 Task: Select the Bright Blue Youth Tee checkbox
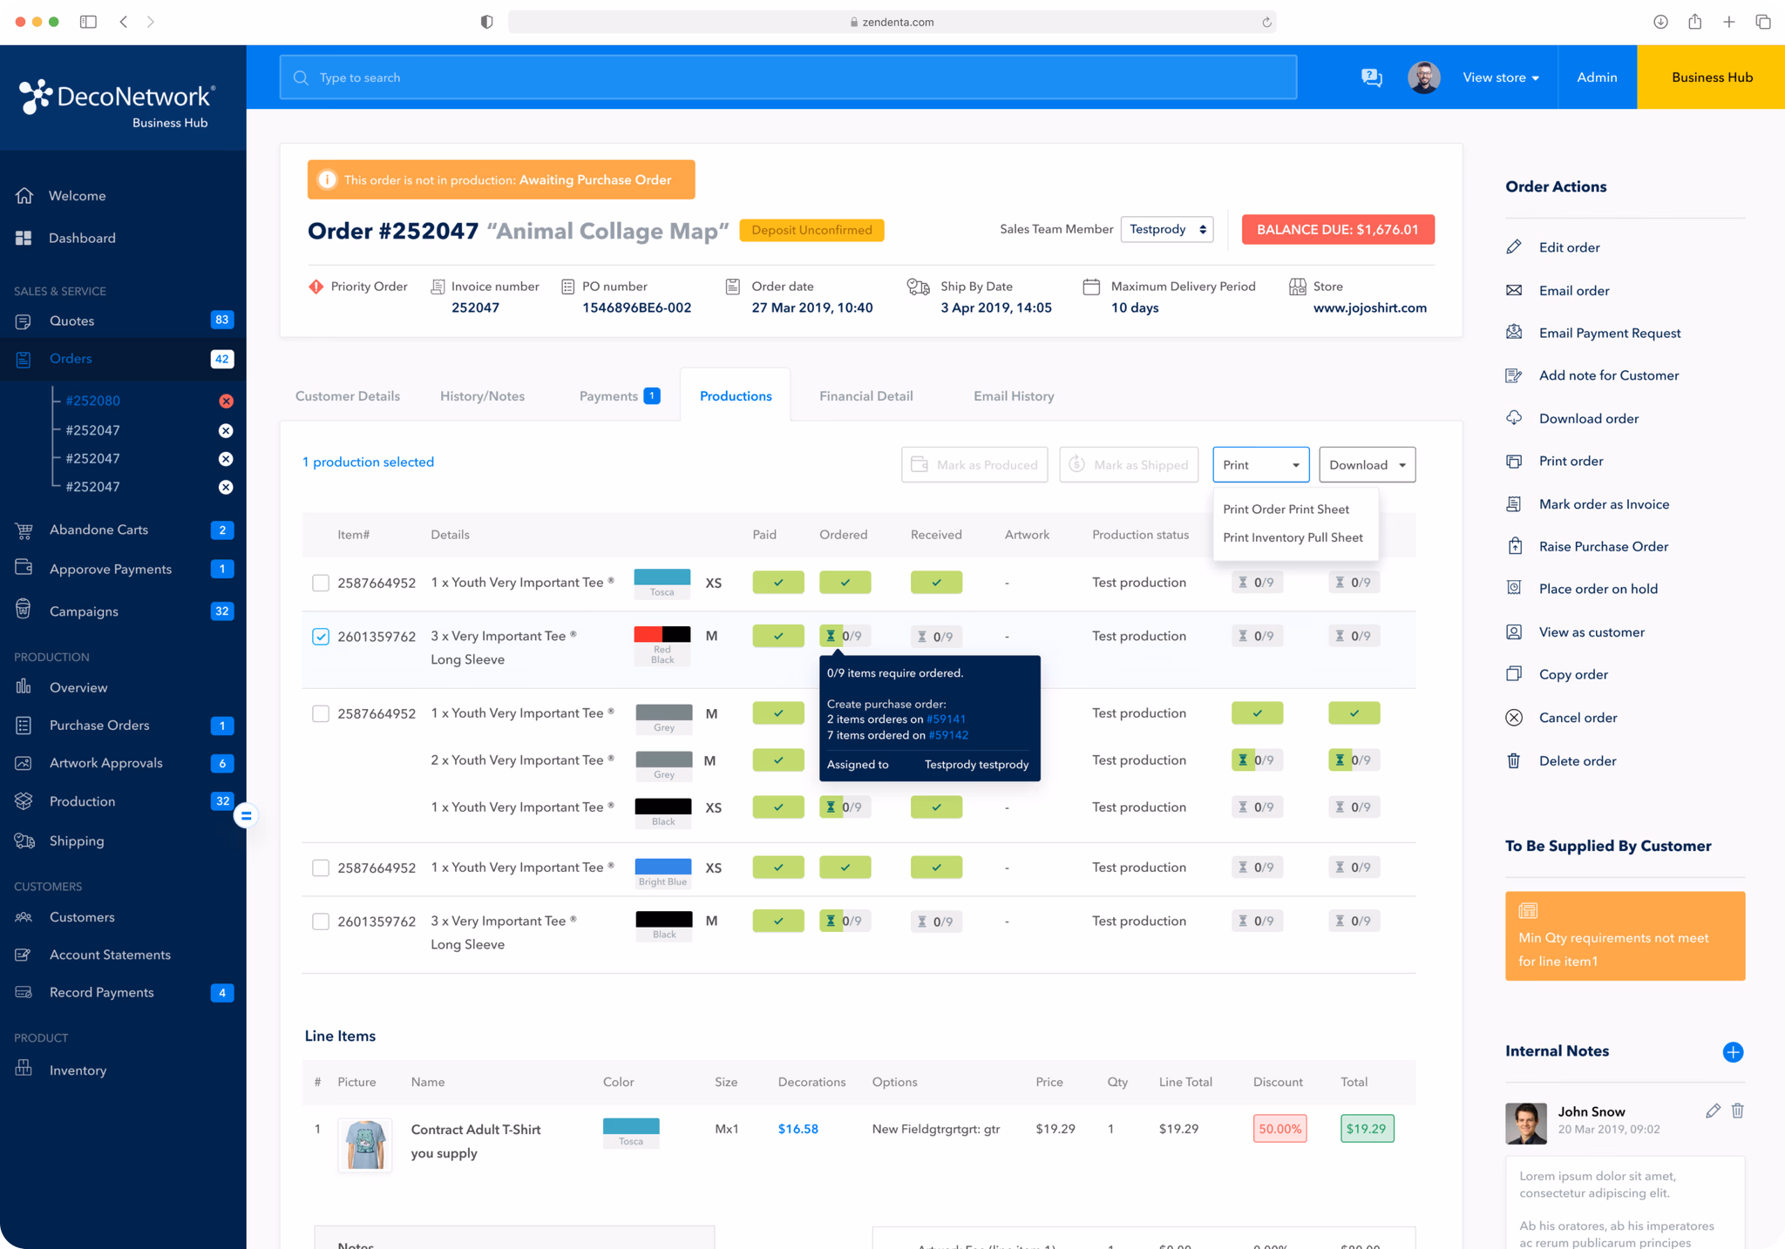321,868
